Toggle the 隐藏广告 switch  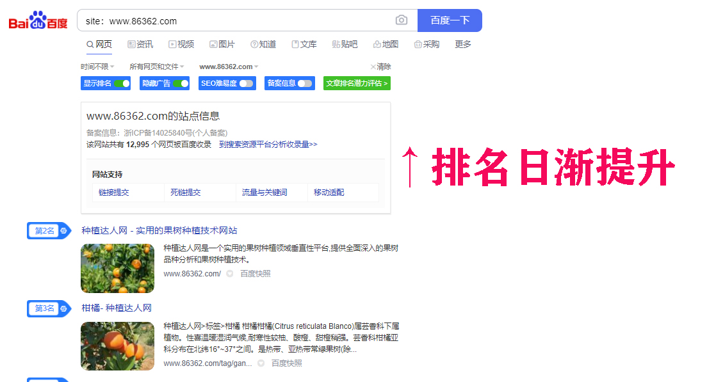(x=181, y=83)
